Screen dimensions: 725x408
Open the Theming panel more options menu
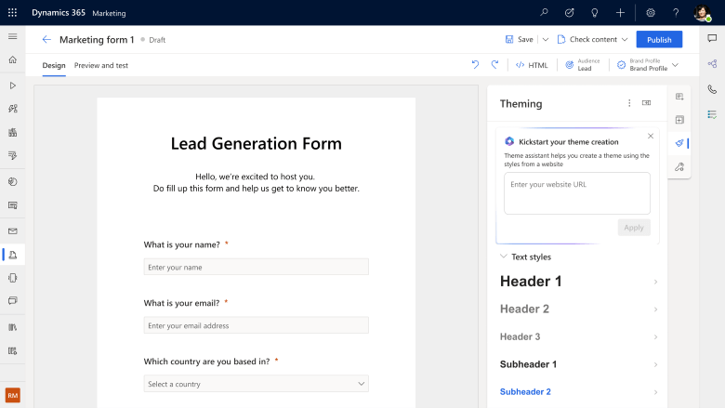click(x=629, y=103)
